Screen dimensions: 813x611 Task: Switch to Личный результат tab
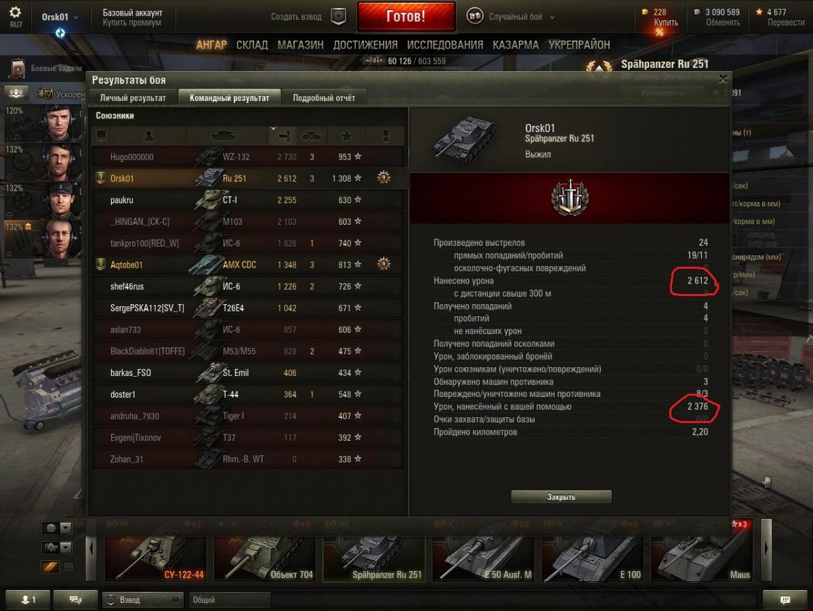click(133, 98)
